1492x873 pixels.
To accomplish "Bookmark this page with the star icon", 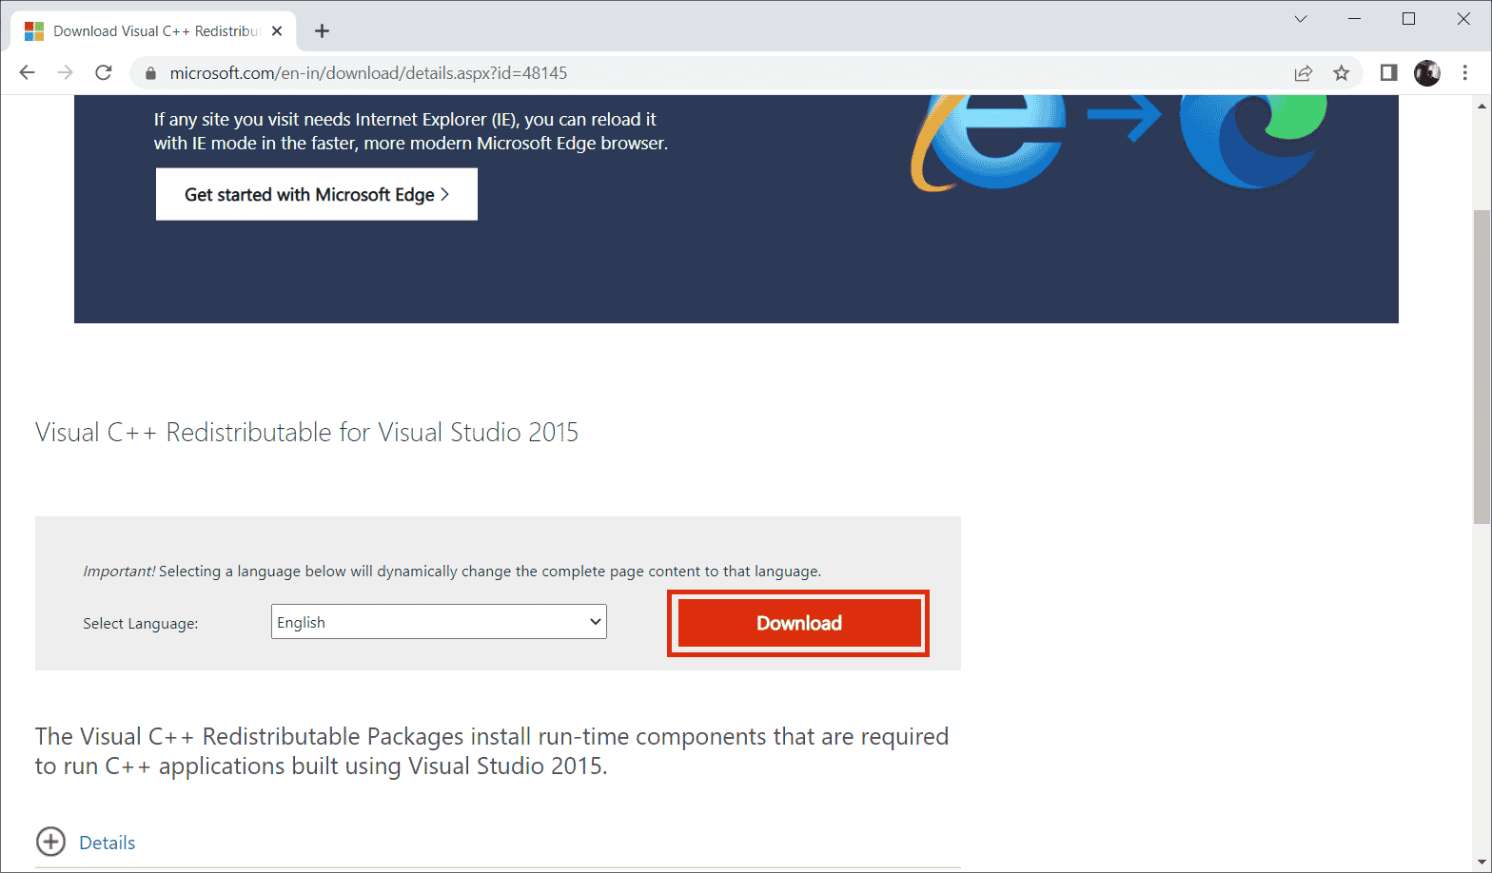I will tap(1341, 73).
